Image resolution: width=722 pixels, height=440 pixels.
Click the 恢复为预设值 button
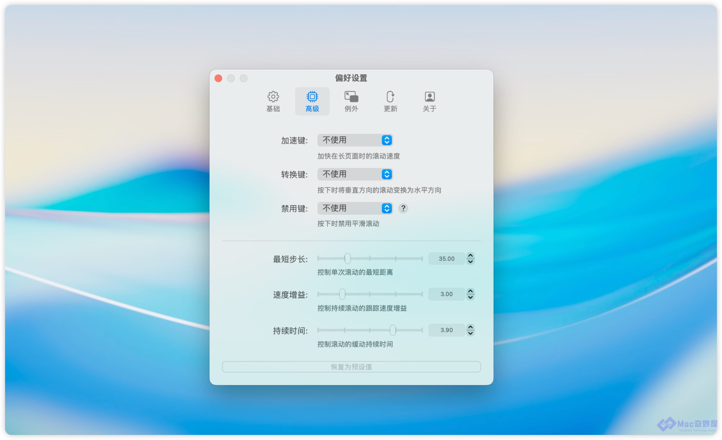[x=351, y=367]
